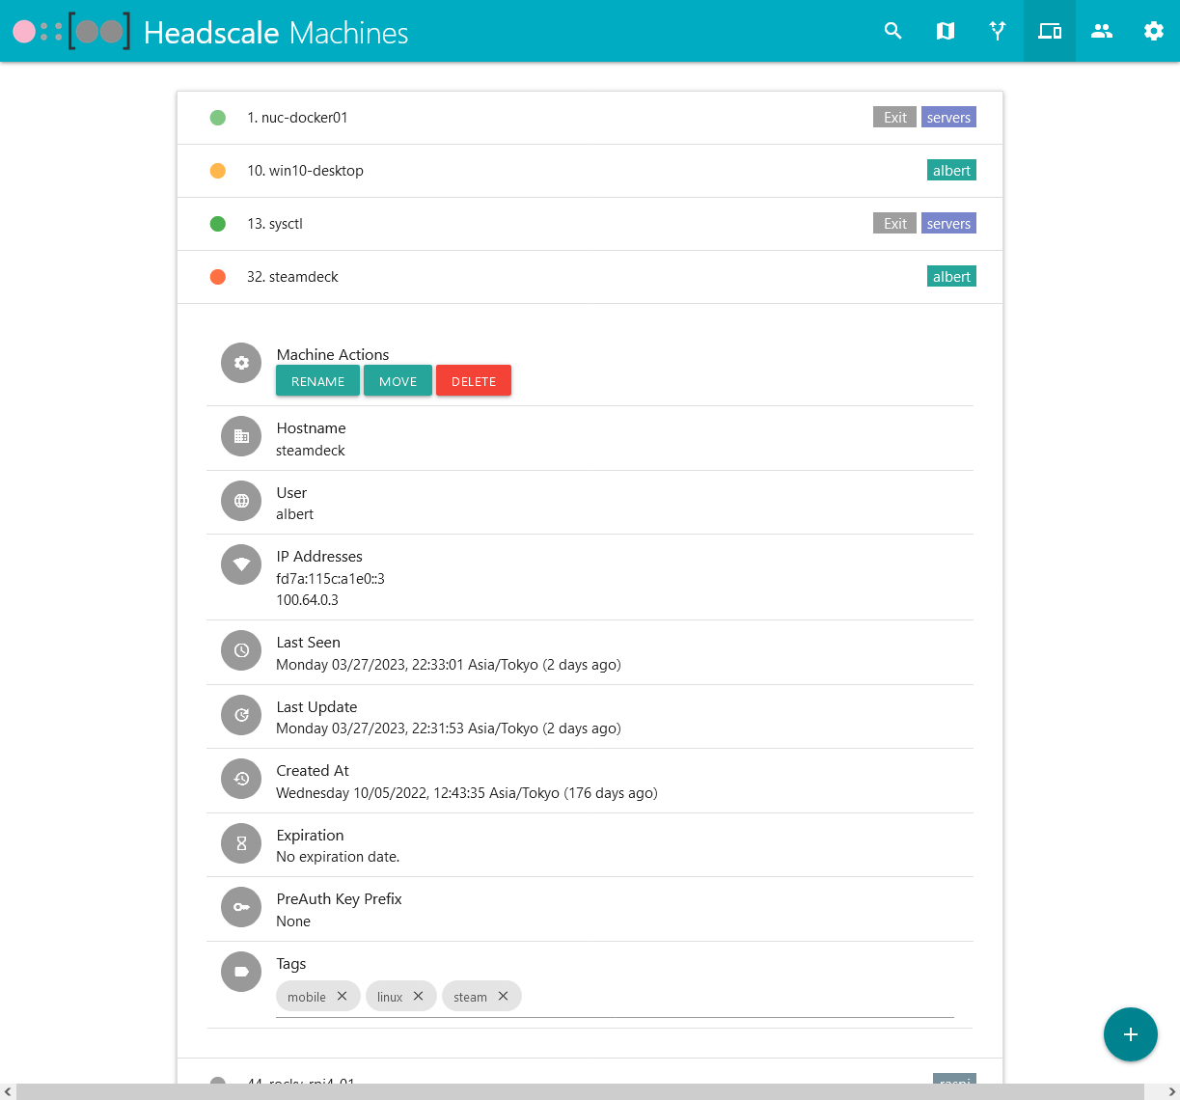Screen dimensions: 1180x1100
Task: Click the Last Seen clock icon
Action: tap(241, 650)
